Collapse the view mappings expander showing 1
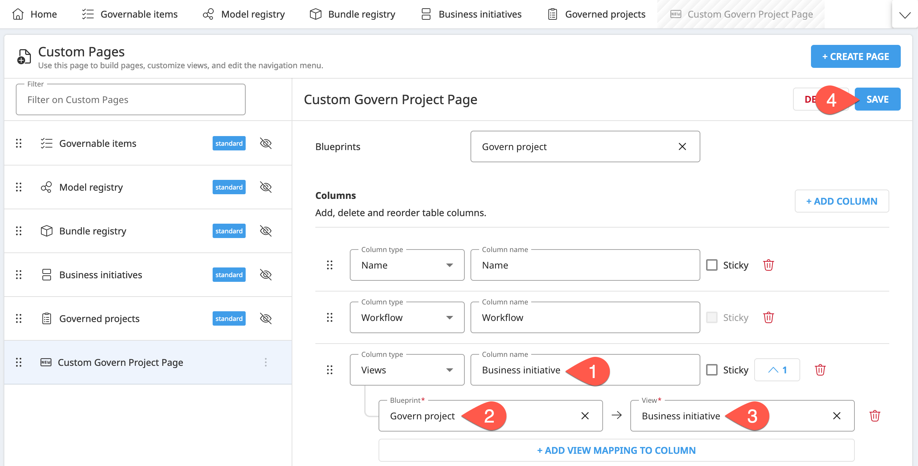Image resolution: width=918 pixels, height=466 pixels. pos(777,370)
